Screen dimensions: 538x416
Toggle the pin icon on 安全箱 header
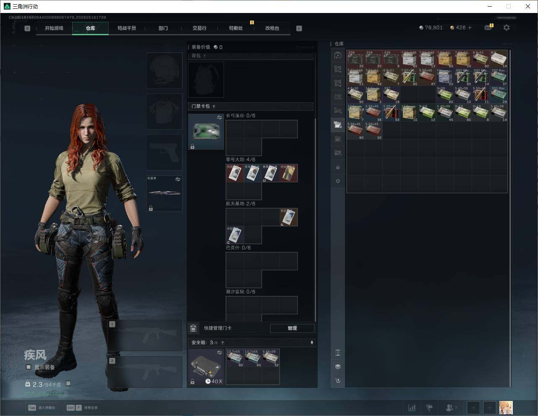(x=312, y=343)
